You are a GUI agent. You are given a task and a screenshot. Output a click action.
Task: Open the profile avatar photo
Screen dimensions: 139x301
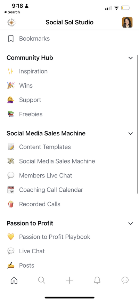(127, 23)
